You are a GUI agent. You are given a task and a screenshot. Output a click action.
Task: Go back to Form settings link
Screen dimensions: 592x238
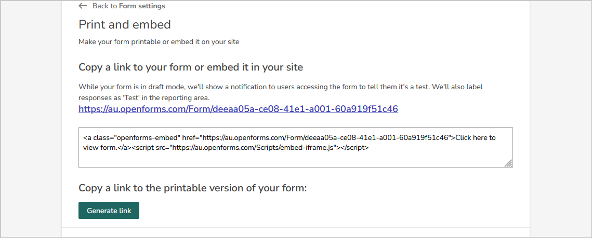(x=122, y=6)
